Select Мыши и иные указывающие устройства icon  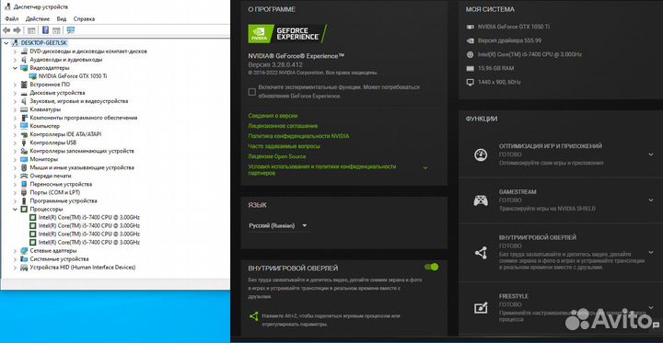[24, 167]
